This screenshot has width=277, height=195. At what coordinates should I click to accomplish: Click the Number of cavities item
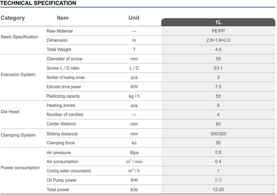[65, 114]
